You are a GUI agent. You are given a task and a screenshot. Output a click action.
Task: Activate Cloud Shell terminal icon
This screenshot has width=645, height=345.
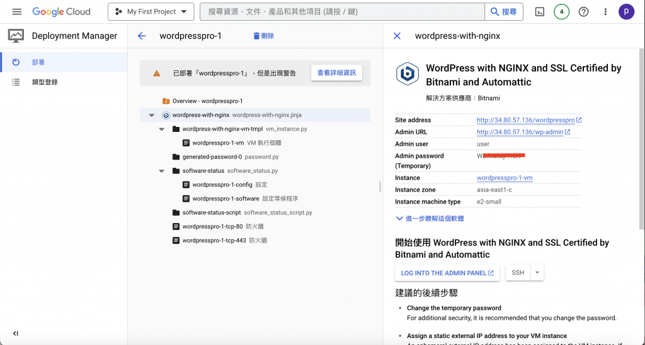(x=540, y=12)
